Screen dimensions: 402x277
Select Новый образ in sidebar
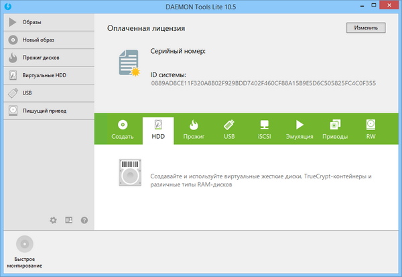[47, 40]
